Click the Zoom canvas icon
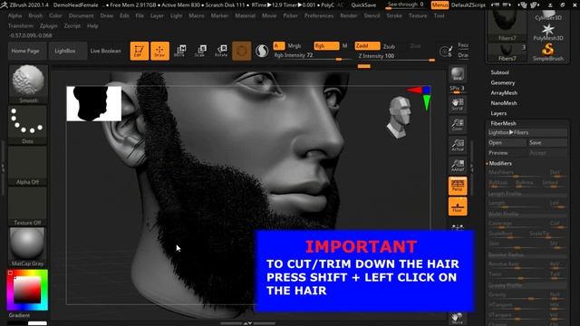The image size is (580, 326). click(458, 125)
